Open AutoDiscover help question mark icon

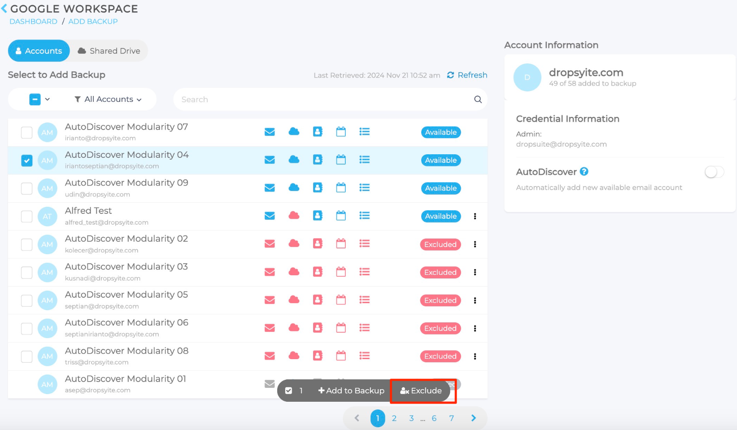click(x=584, y=172)
